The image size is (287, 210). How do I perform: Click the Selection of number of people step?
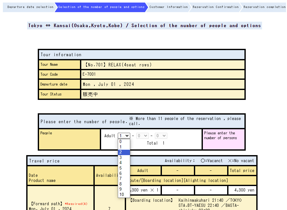pos(101,7)
